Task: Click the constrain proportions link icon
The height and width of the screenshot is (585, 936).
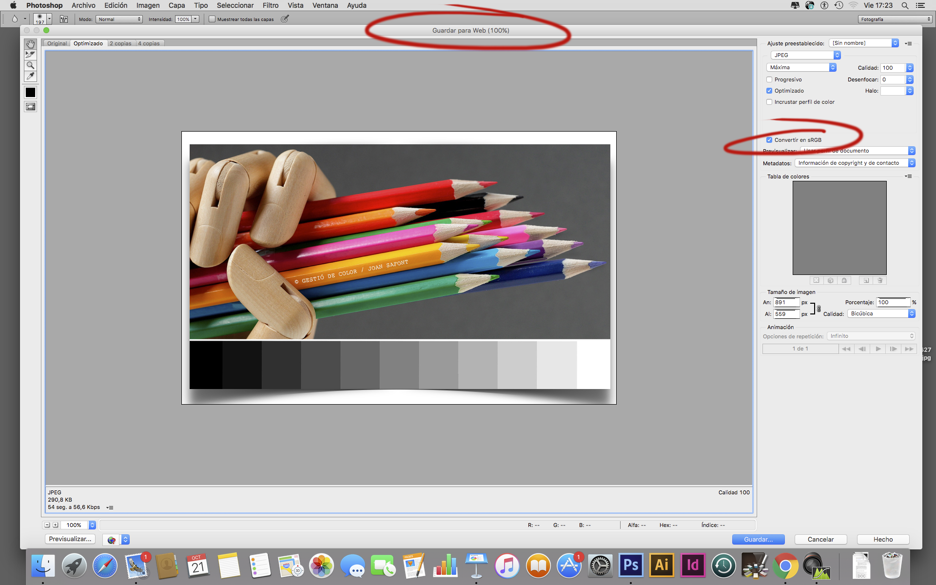Action: (x=819, y=309)
